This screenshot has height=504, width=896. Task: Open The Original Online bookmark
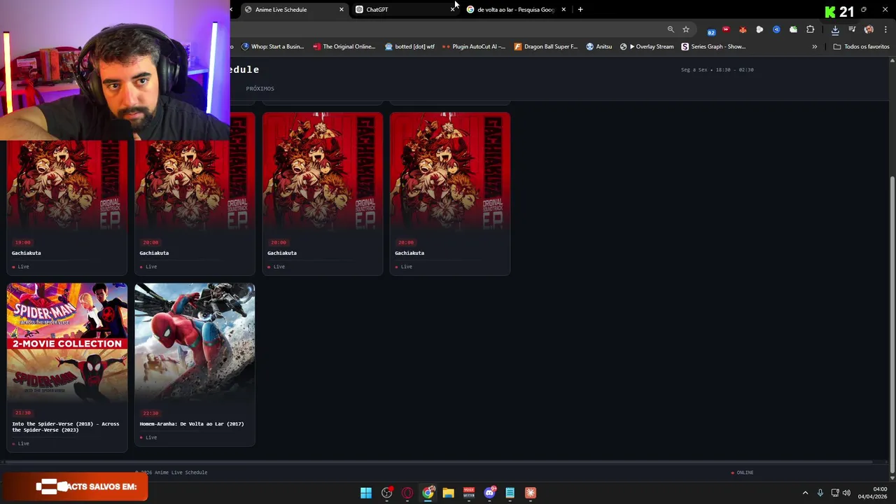pos(344,47)
